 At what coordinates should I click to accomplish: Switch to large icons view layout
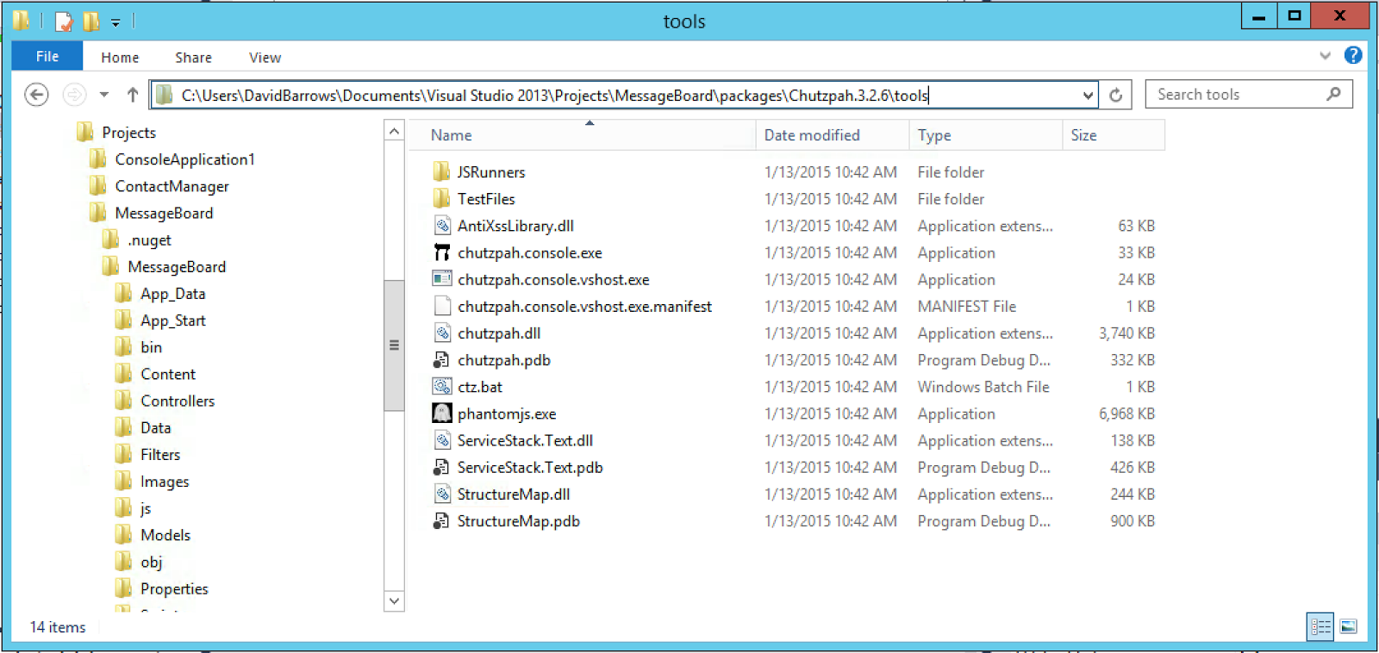1349,626
